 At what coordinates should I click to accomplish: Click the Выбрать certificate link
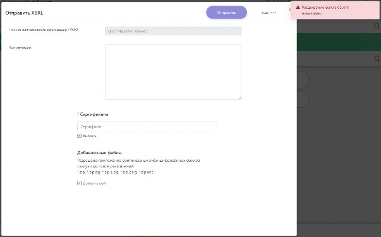pyautogui.click(x=90, y=136)
